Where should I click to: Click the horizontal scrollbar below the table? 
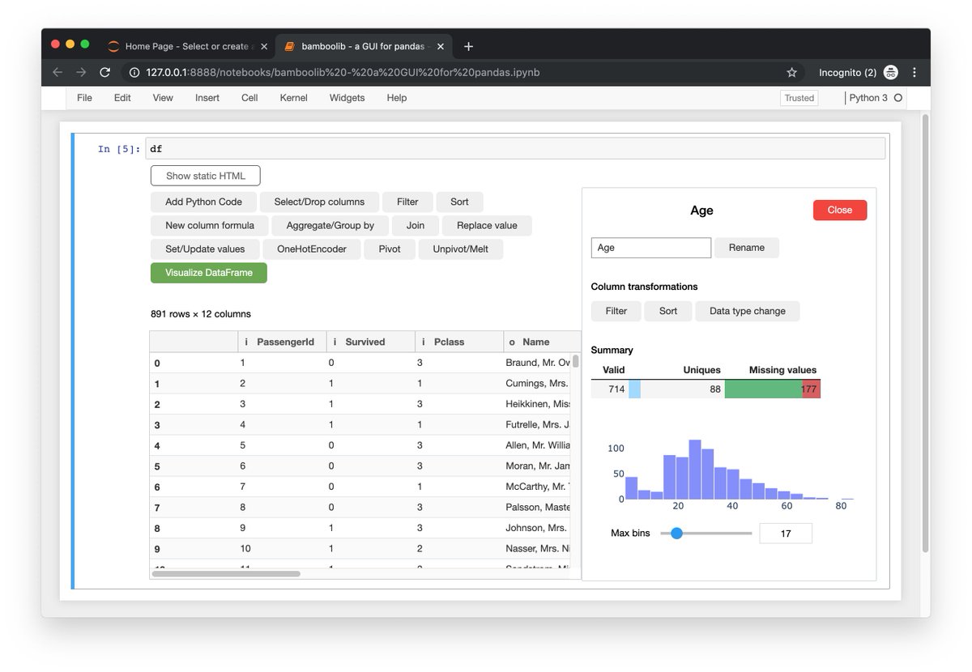[227, 573]
